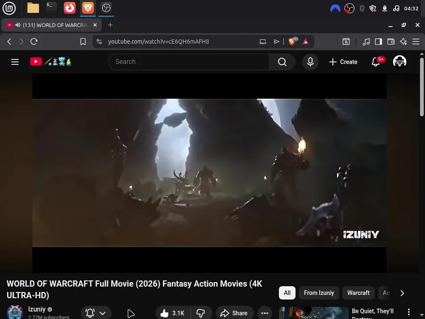Viewport: 425px width, 319px height.
Task: Click the Create button
Action: (x=343, y=62)
